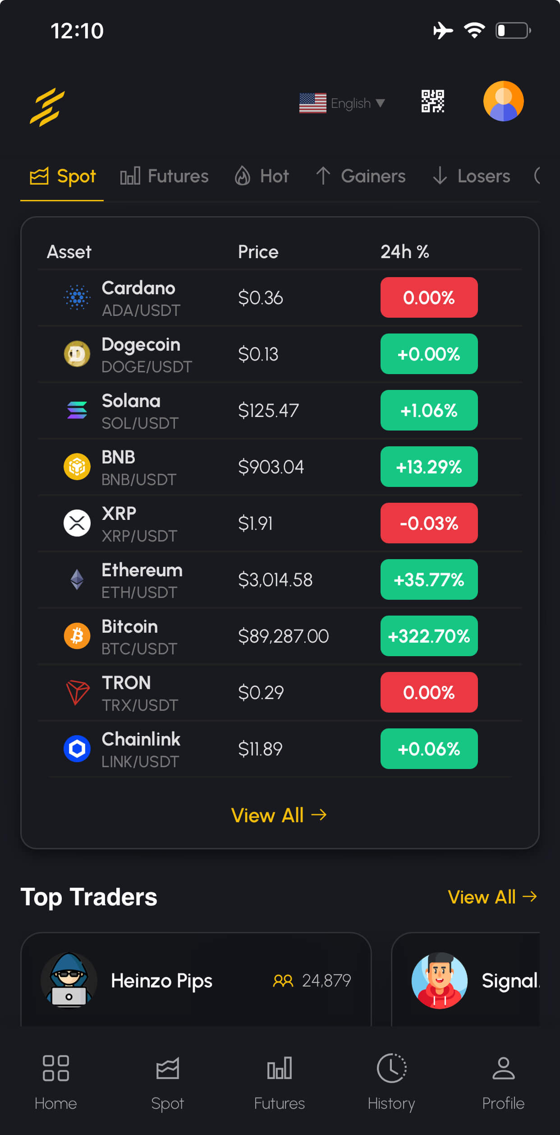This screenshot has width=560, height=1135.
Task: Open History from the bottom bar
Action: [x=391, y=1081]
